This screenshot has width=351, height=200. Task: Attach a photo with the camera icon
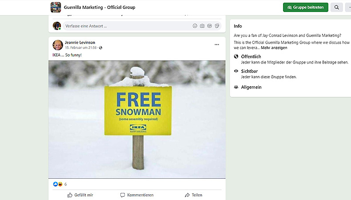pyautogui.click(x=202, y=26)
